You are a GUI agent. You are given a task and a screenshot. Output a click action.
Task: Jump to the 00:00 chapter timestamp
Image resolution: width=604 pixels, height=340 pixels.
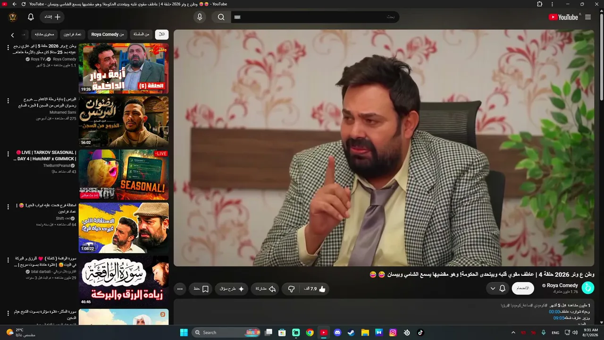click(x=554, y=312)
